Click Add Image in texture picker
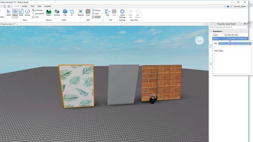This screenshot has height=142, width=253. (219, 51)
